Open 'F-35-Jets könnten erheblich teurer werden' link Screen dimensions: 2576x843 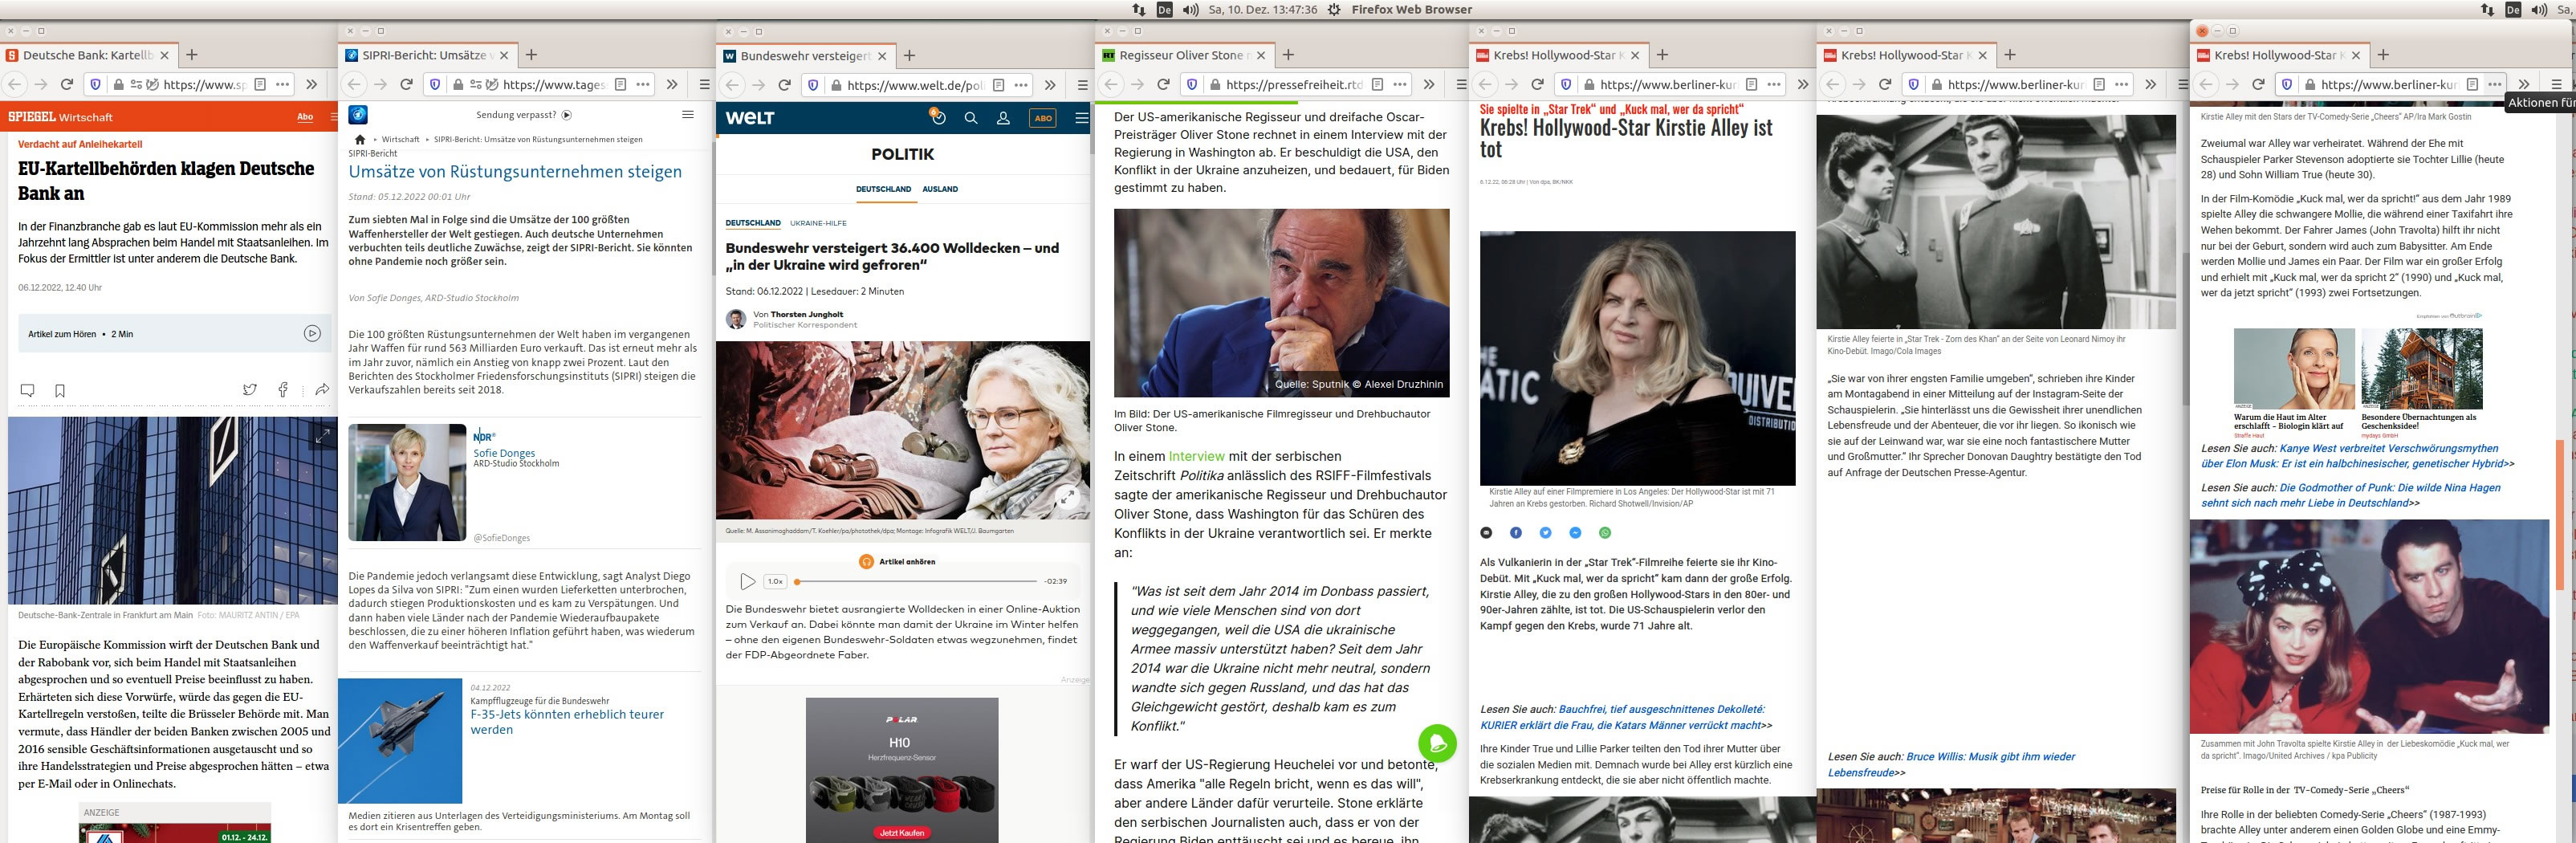click(x=566, y=722)
